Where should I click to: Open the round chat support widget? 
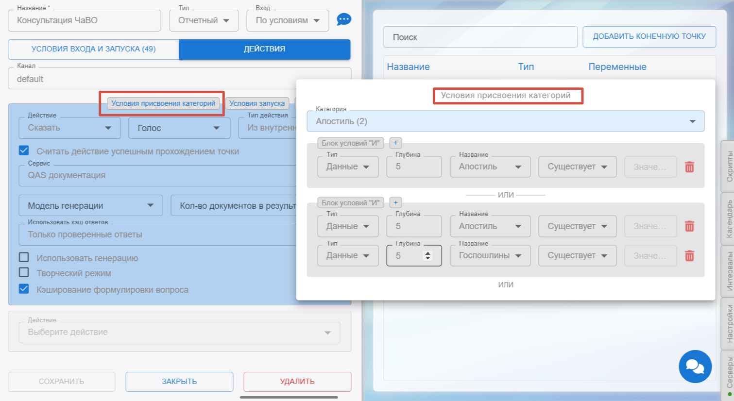[x=695, y=367]
